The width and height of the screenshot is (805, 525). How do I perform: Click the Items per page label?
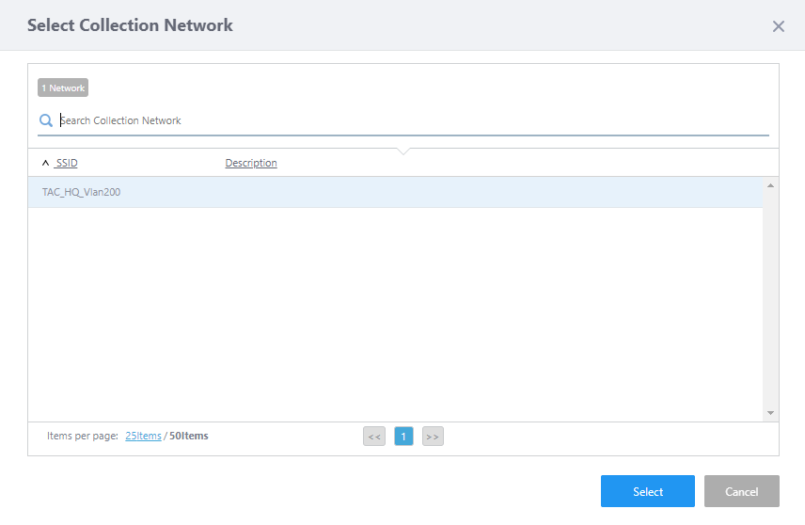83,436
